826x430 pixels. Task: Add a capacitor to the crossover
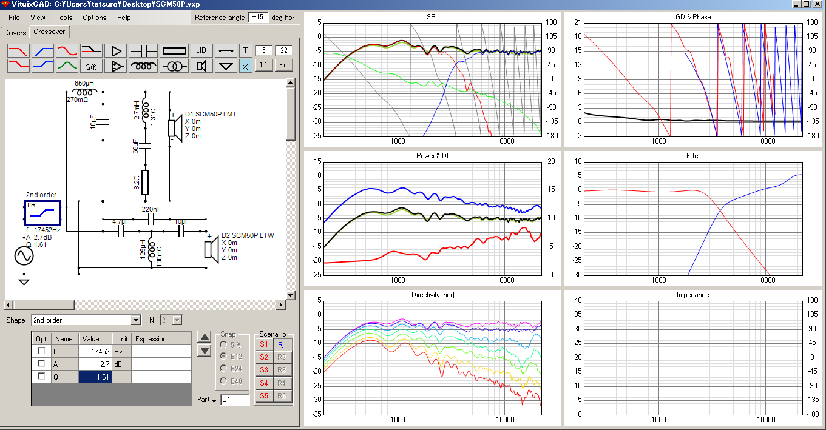pyautogui.click(x=143, y=50)
